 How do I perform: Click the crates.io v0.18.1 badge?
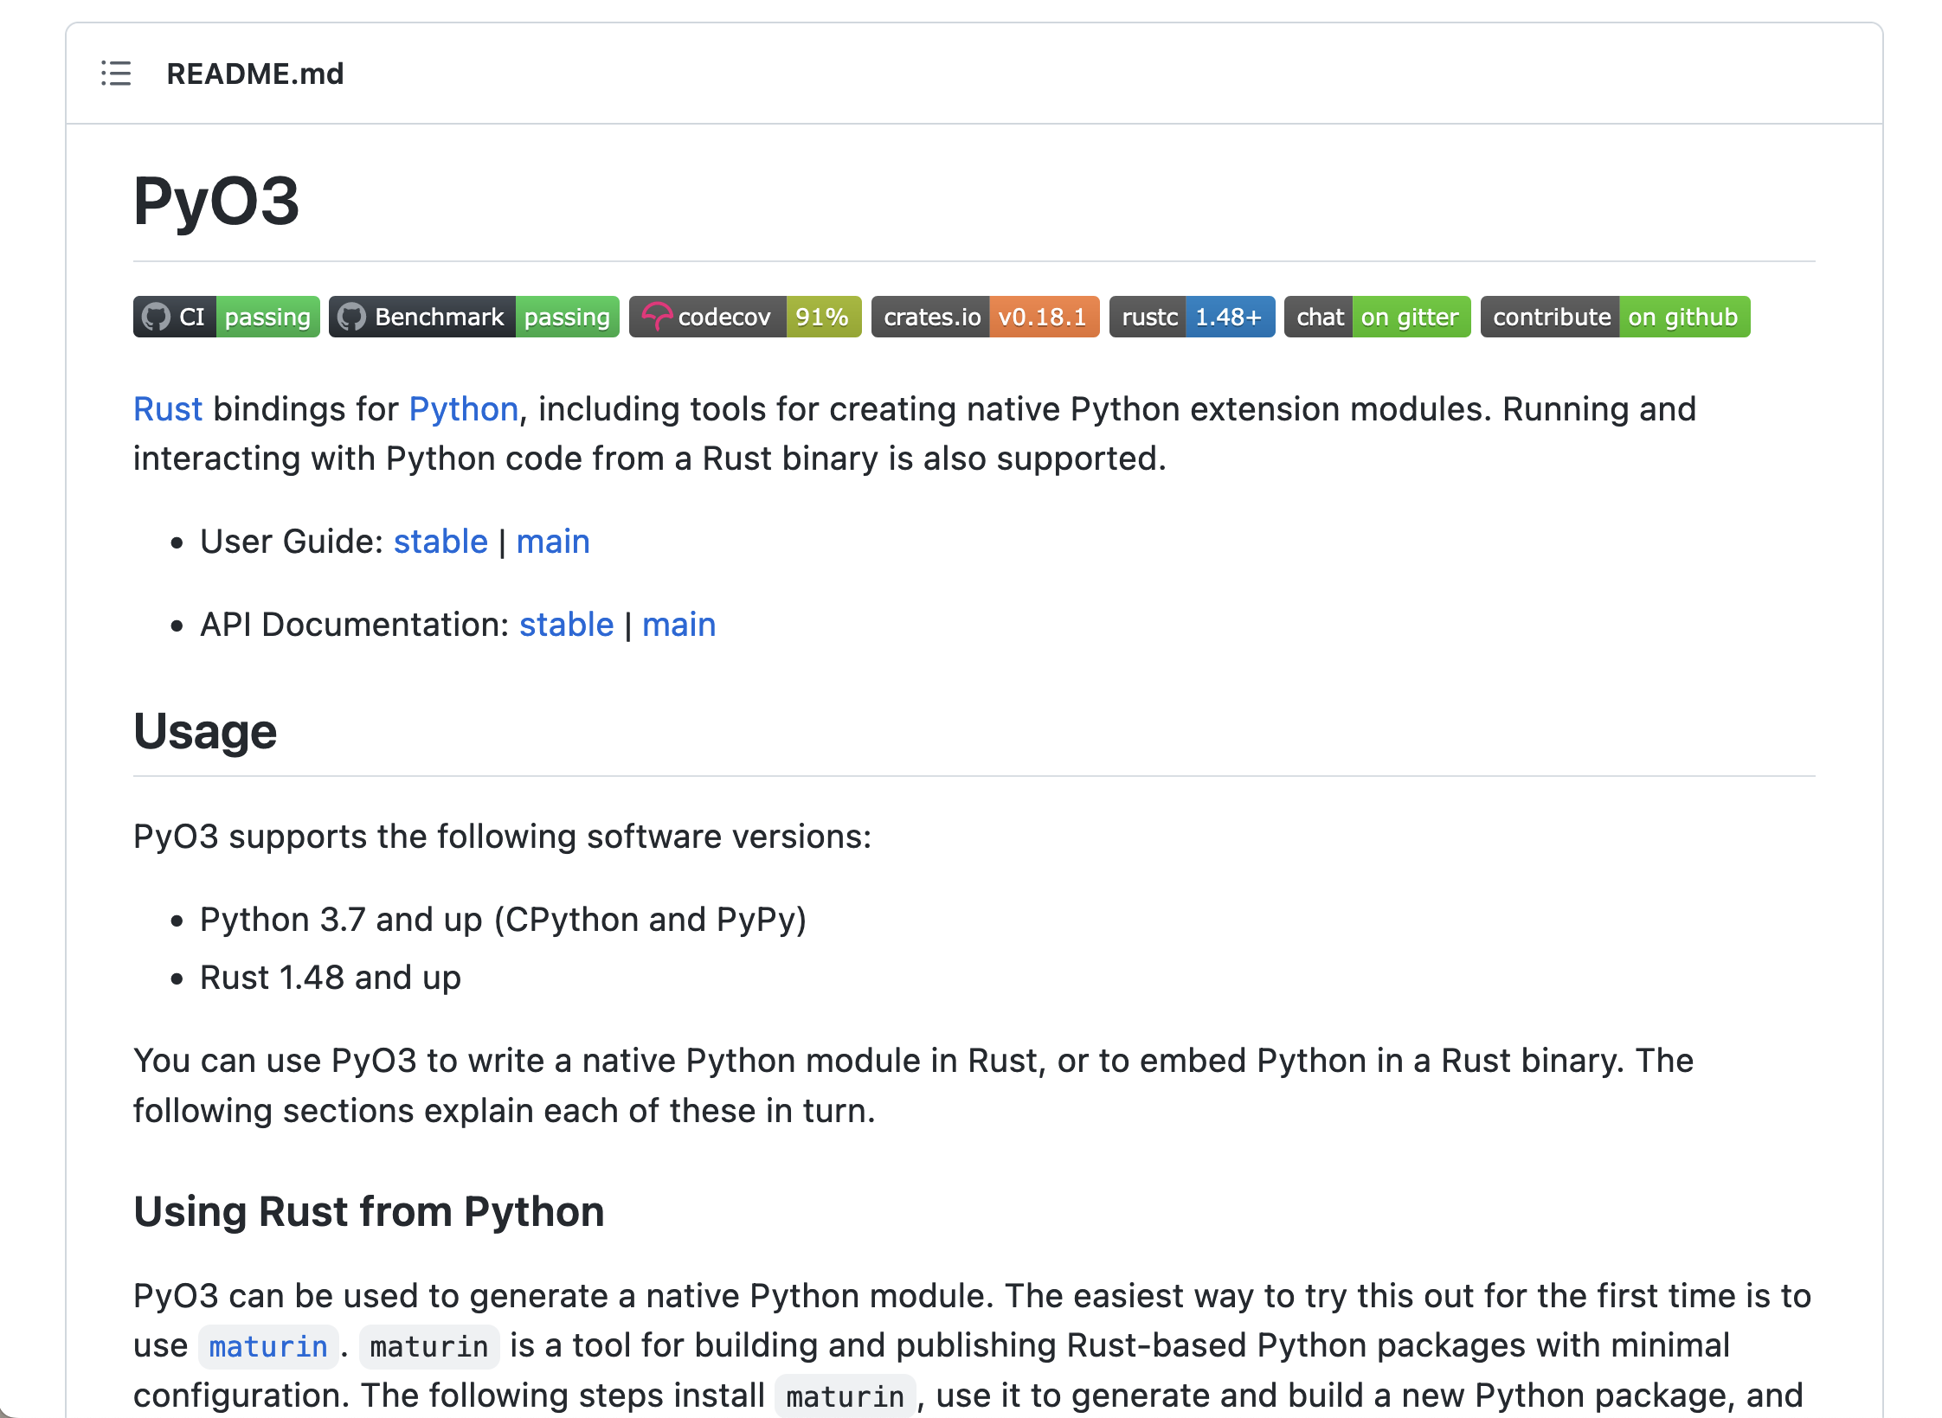984,317
